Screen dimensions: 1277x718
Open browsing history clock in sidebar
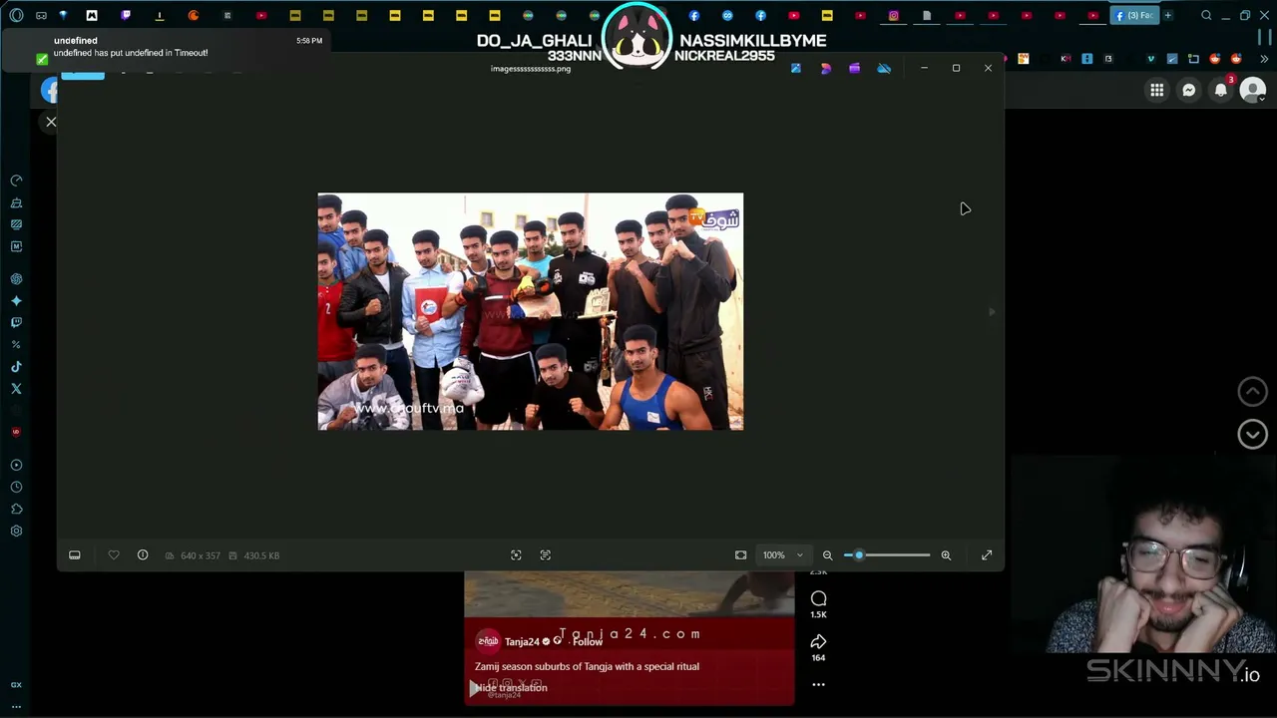(16, 487)
